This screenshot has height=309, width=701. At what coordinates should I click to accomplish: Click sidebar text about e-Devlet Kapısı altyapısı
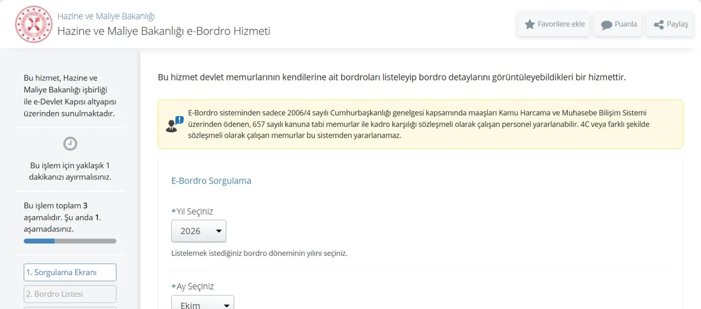(x=70, y=96)
